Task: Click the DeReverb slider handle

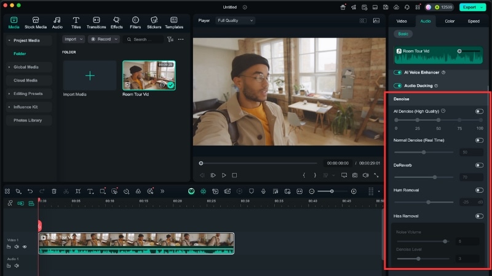Action: 435,177
